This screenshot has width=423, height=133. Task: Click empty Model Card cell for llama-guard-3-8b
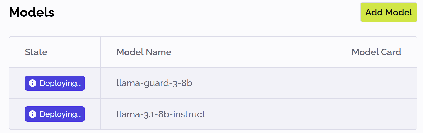click(376, 83)
